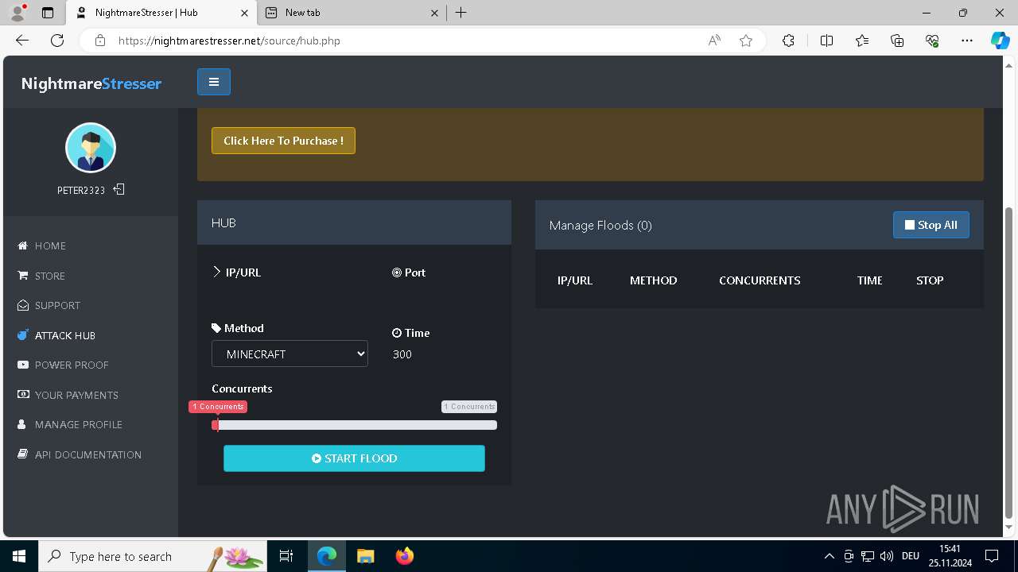Click the 'Type here to search' taskbar box
The image size is (1018, 572).
click(x=153, y=556)
